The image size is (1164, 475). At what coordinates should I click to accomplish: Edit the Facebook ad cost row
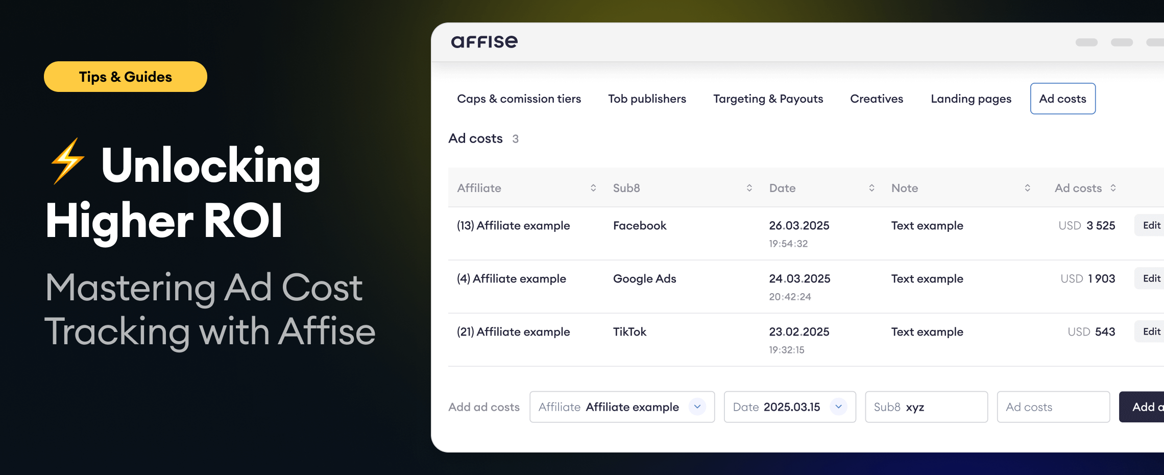(1151, 225)
